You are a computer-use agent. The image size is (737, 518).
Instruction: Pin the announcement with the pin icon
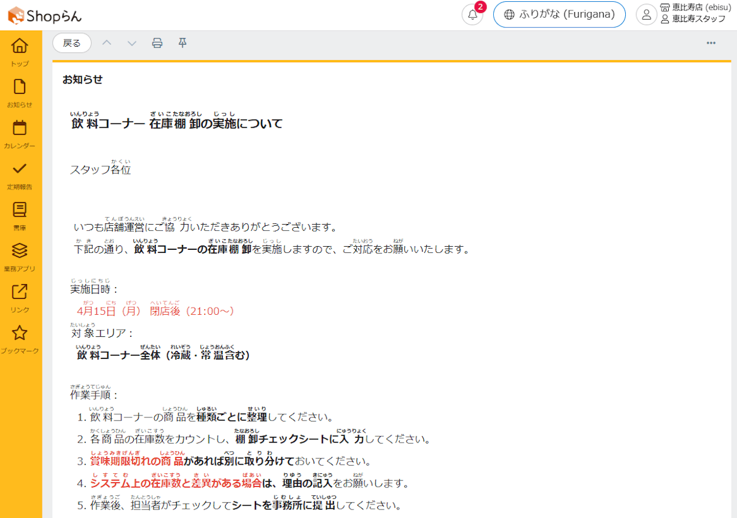tap(182, 43)
